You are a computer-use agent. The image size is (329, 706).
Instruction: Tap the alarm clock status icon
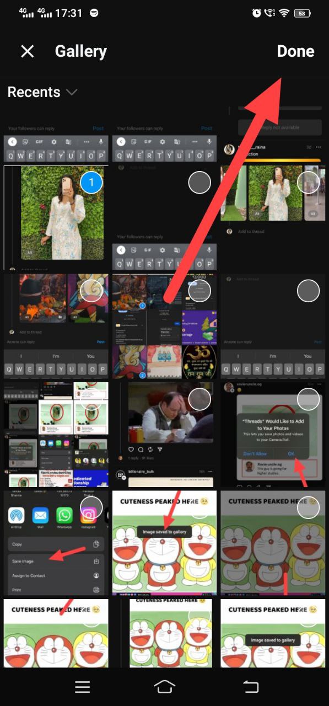(256, 13)
